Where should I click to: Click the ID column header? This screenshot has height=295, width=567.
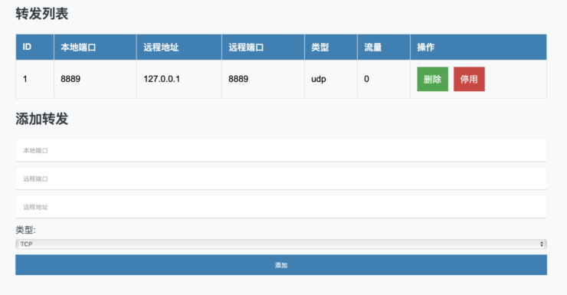34,47
